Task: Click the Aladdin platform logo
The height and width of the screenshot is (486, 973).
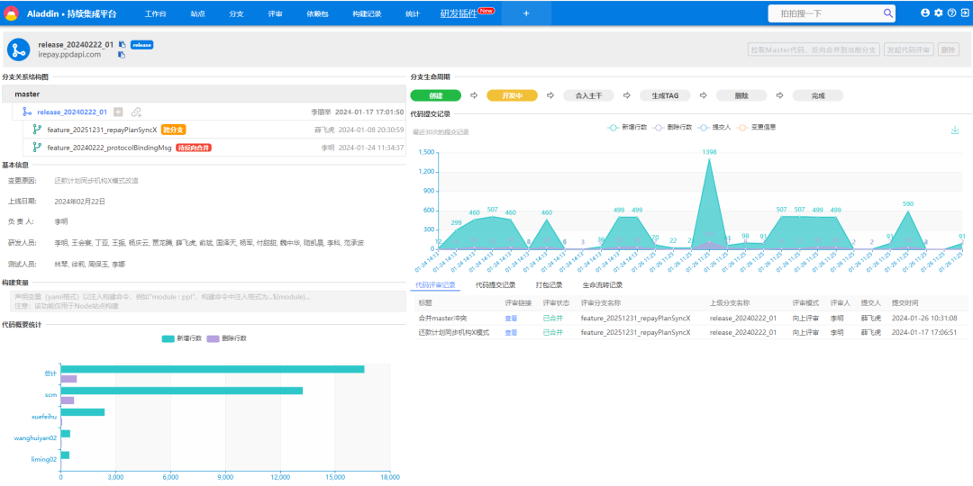Action: 11,13
